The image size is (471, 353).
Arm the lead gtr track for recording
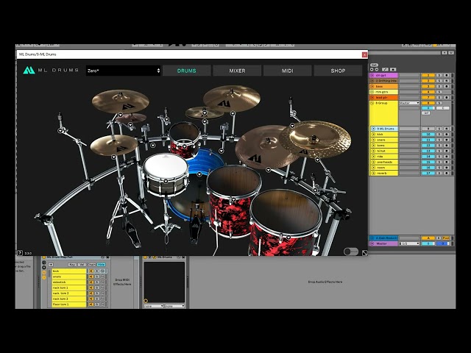tap(447, 98)
